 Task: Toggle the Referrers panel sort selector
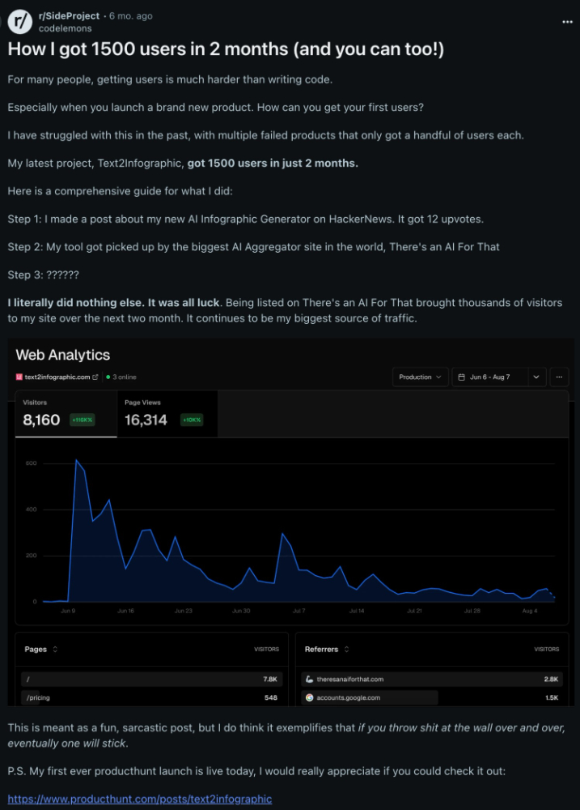(x=346, y=649)
